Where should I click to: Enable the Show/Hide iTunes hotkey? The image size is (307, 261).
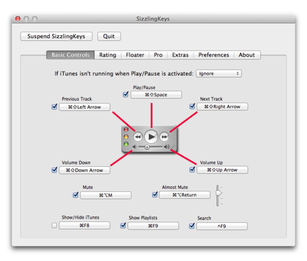pyautogui.click(x=54, y=226)
